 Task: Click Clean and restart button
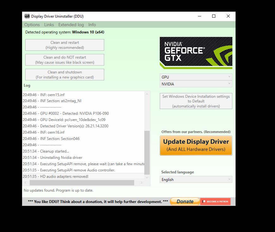(x=65, y=45)
